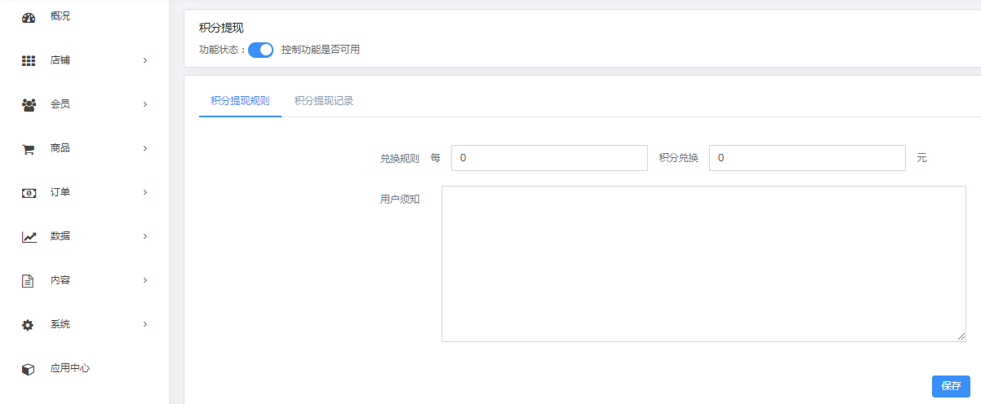
Task: Expand the 数据 menu chevron
Action: pyautogui.click(x=145, y=236)
